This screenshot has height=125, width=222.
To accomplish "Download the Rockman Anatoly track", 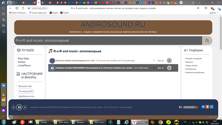I will (x=169, y=60).
